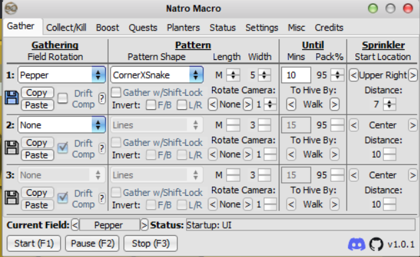Screen dimensions: 420x257
Task: Click previous Current Field arrow
Action: (x=75, y=225)
